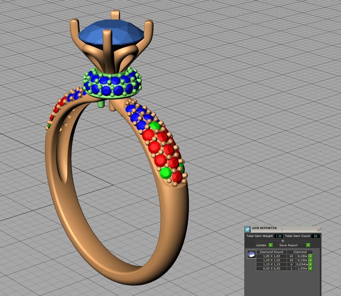
Task: Click the weight cell 0,15tw
Action: coord(302,260)
